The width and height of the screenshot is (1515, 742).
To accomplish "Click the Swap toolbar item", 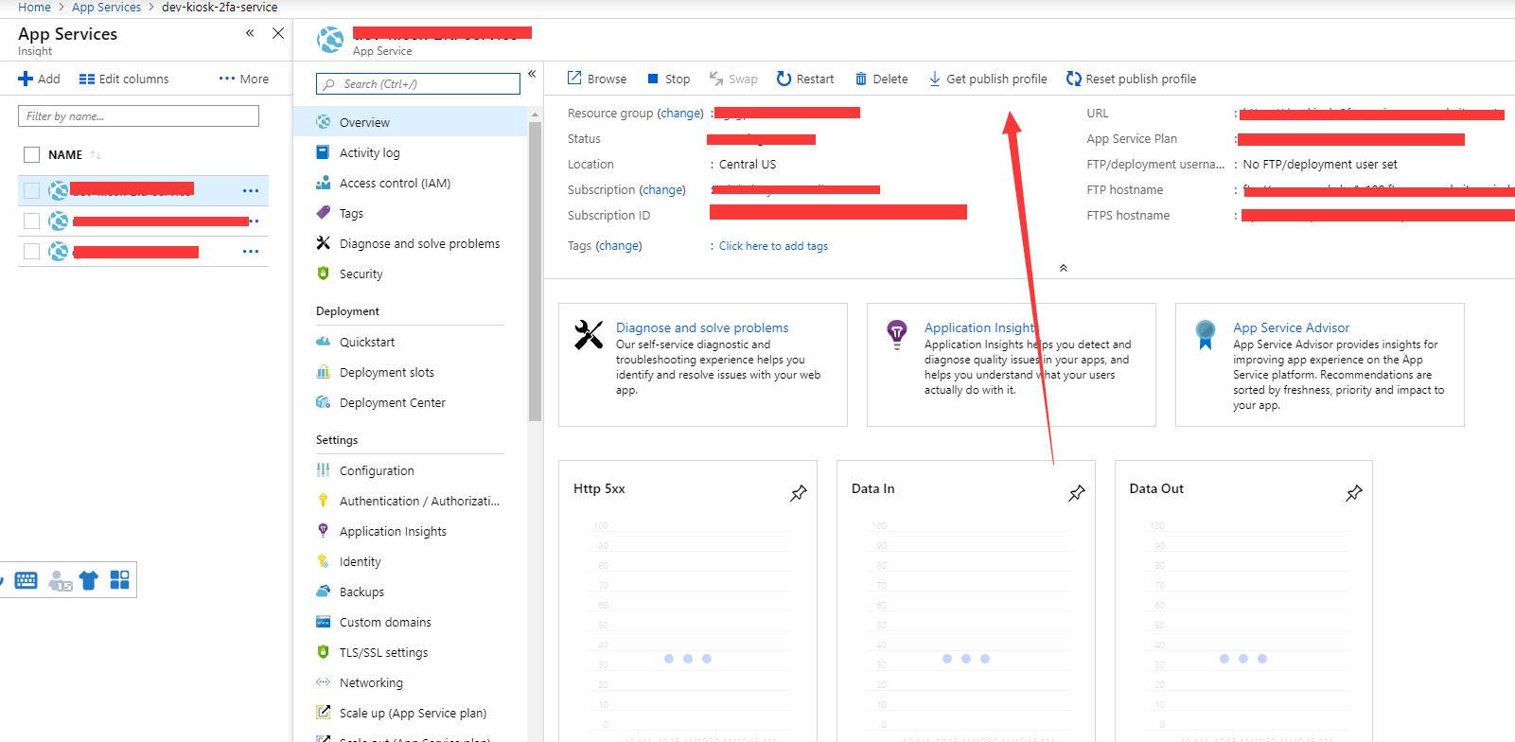I will point(733,79).
